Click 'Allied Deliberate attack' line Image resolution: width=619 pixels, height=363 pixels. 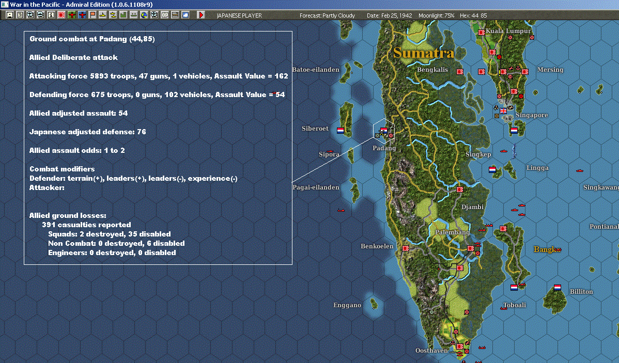click(73, 57)
